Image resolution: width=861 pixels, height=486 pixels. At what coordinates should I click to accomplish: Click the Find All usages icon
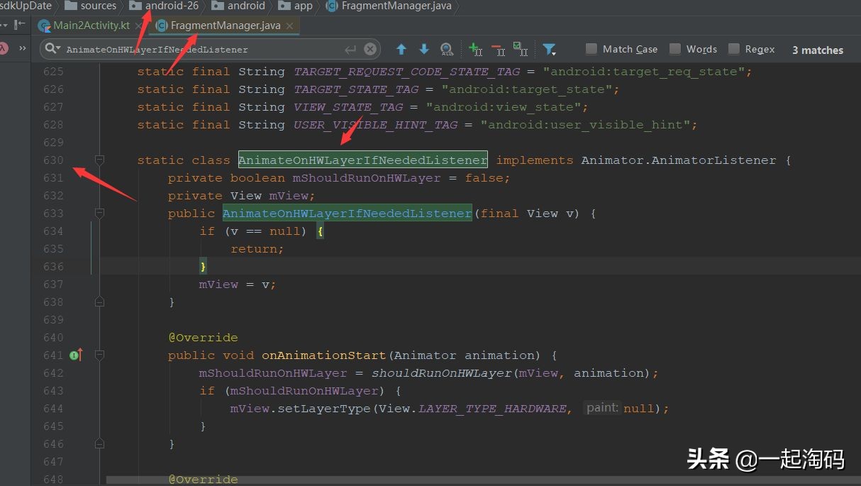[447, 50]
